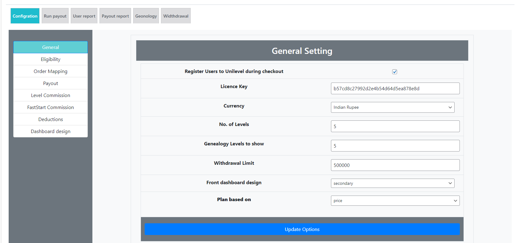517x243 pixels.
Task: Select Order Mapping in sidebar
Action: pyautogui.click(x=50, y=71)
